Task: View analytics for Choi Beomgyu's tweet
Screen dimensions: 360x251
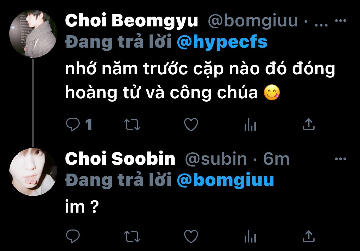Action: coord(250,124)
